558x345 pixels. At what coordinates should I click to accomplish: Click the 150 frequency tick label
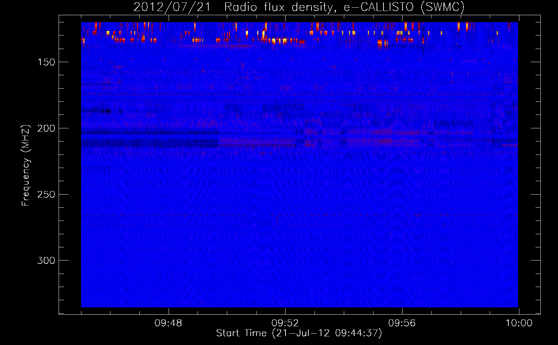pos(46,62)
